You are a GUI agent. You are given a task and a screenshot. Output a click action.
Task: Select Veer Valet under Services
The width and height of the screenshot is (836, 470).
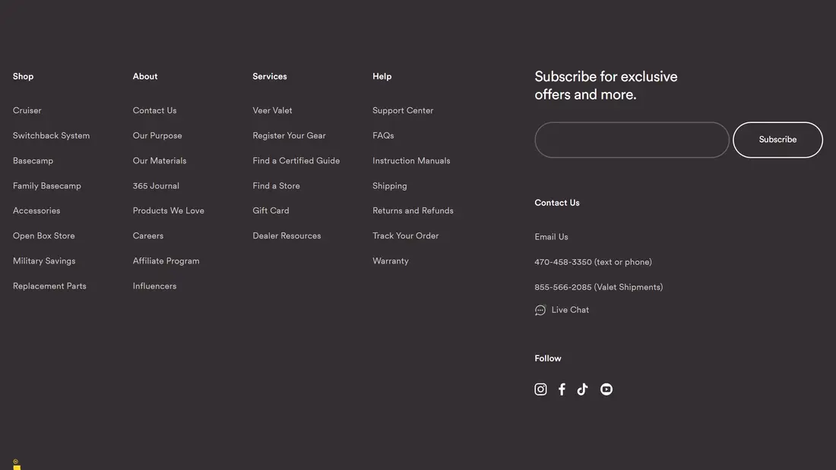[272, 111]
